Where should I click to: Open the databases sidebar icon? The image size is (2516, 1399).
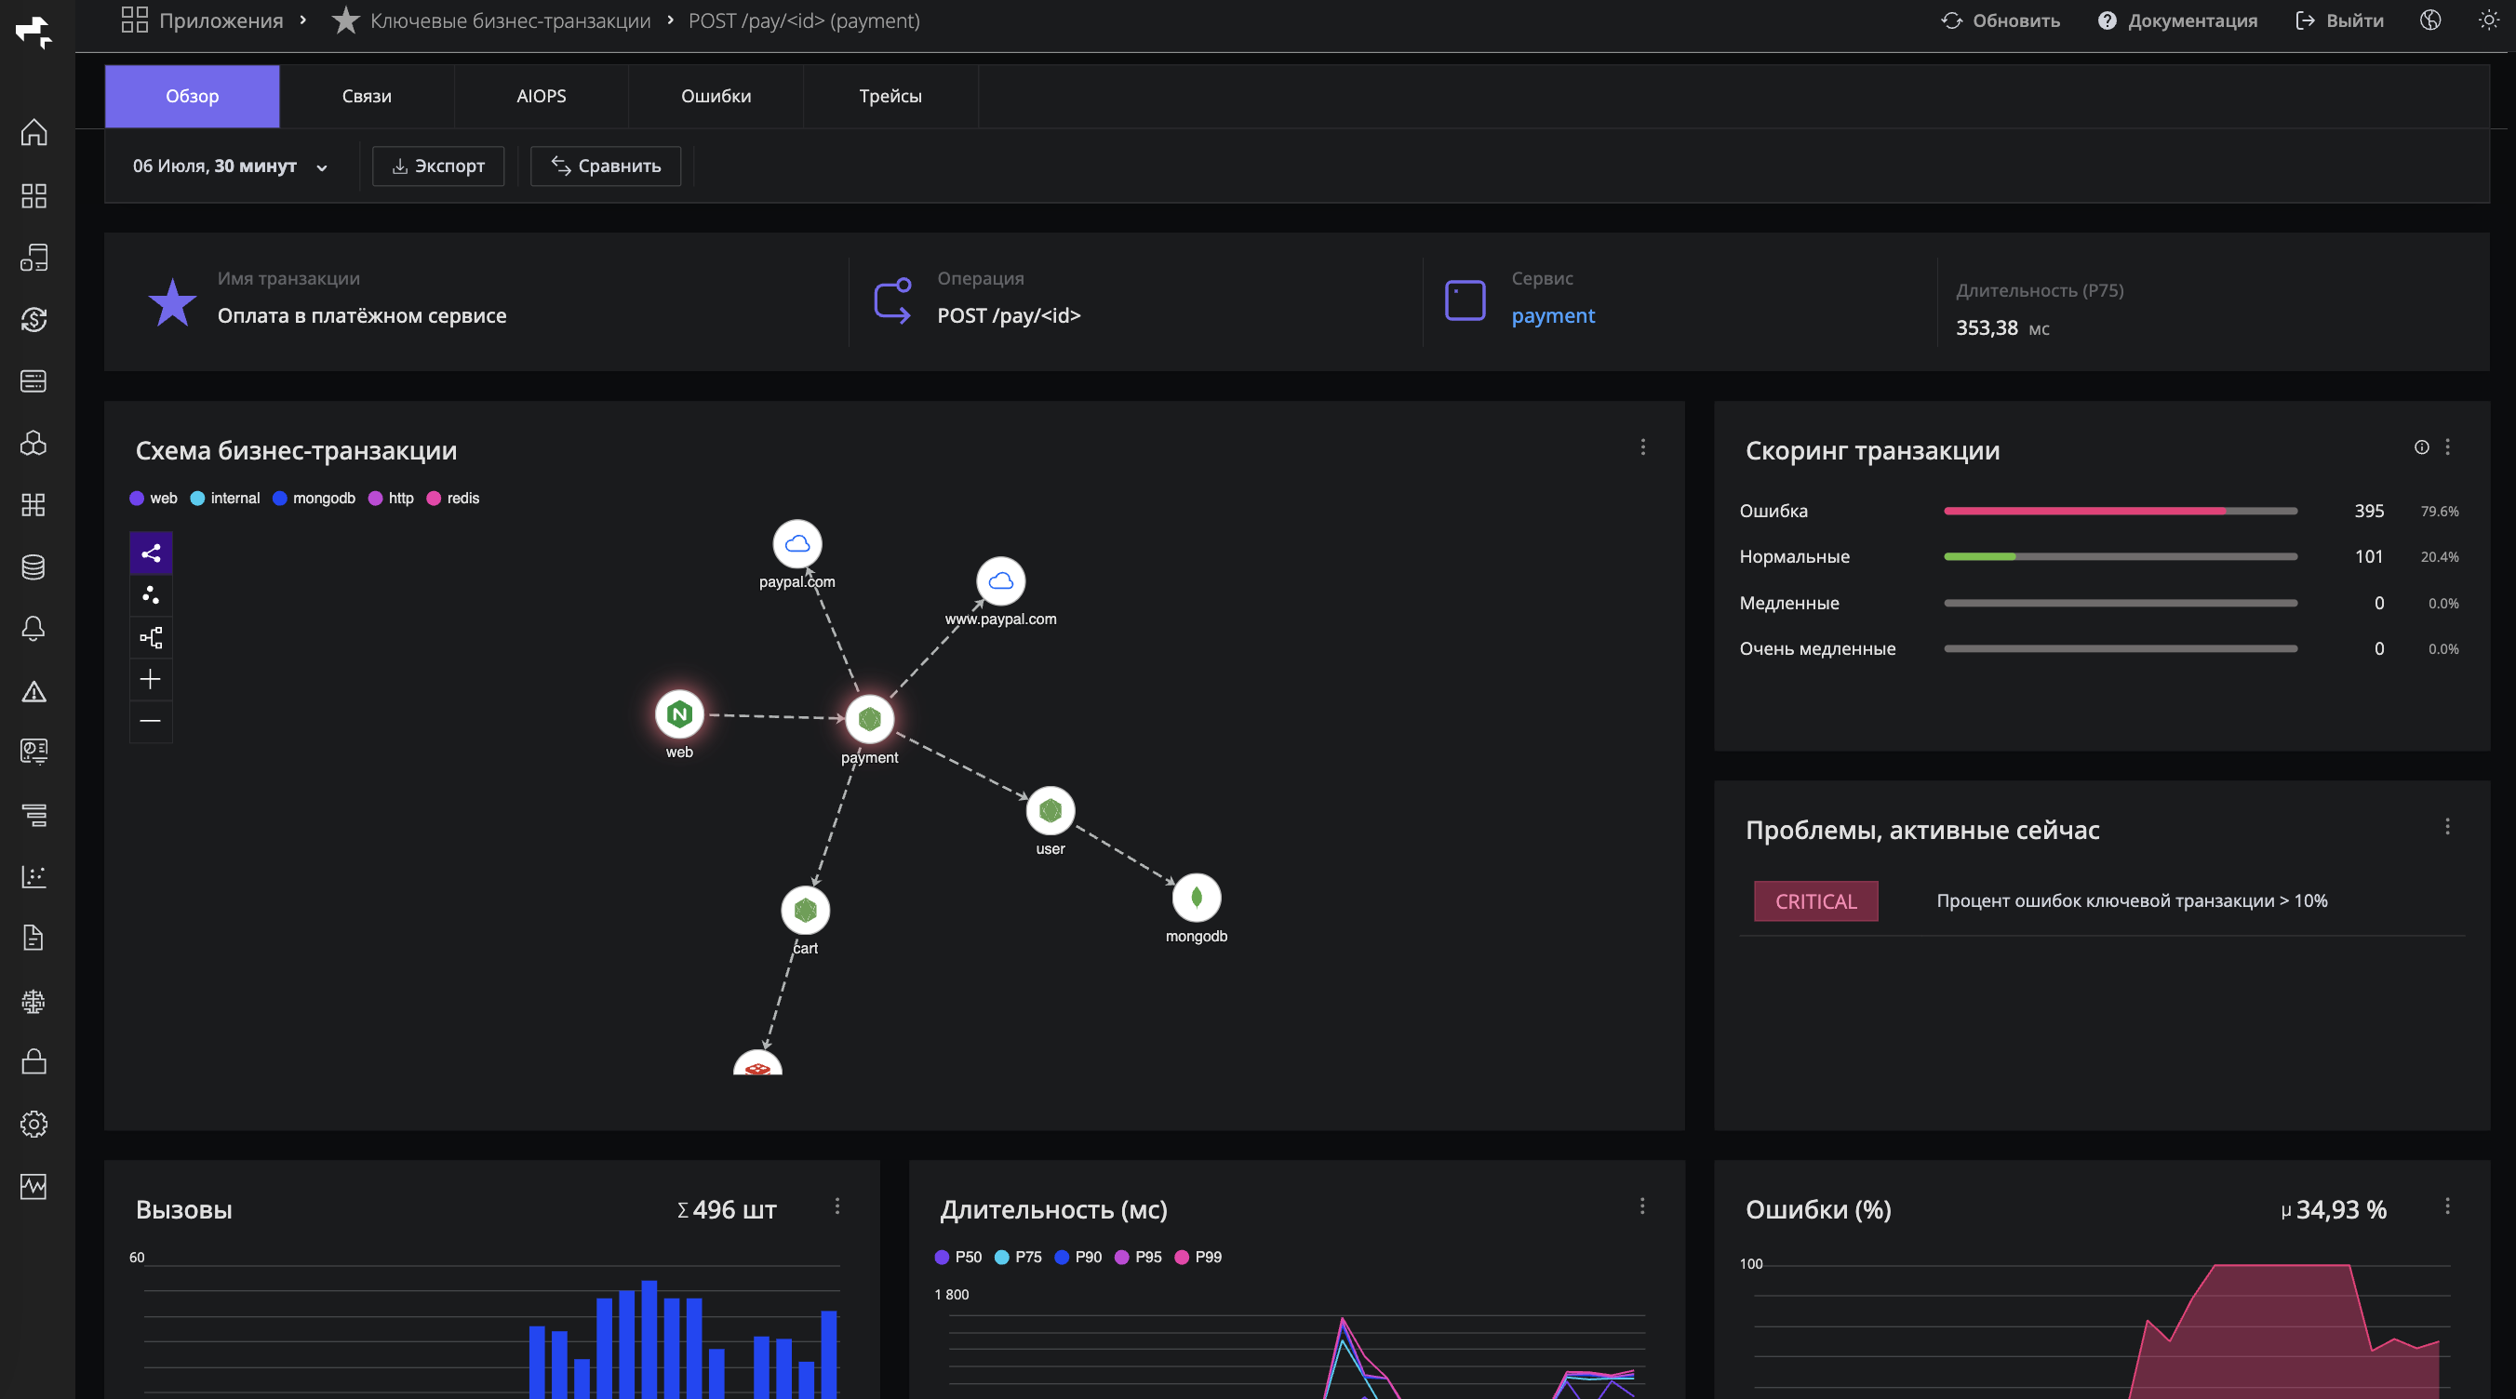tap(34, 566)
